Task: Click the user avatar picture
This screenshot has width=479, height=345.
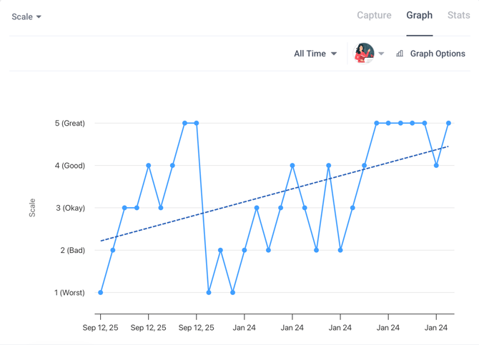Action: click(x=364, y=53)
